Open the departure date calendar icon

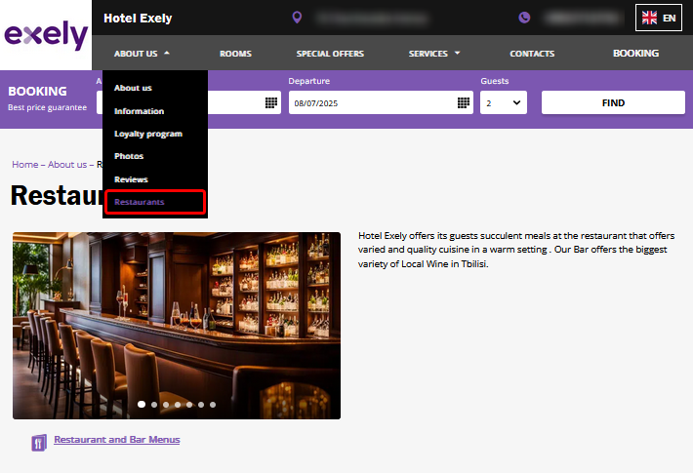[x=464, y=102]
